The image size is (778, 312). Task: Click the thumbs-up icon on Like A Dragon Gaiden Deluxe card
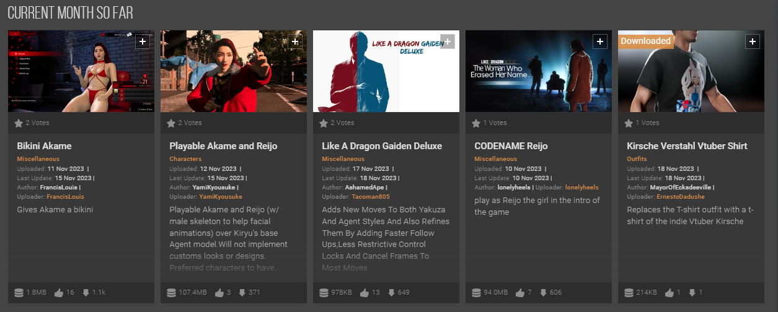pyautogui.click(x=365, y=292)
